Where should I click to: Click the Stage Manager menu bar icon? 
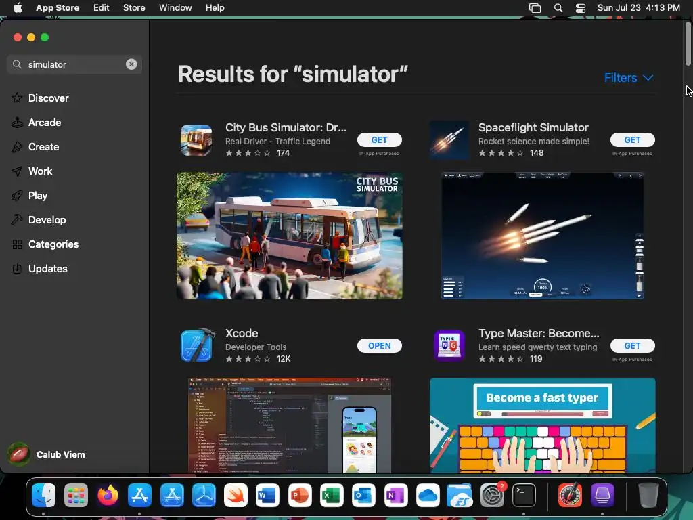[x=535, y=8]
